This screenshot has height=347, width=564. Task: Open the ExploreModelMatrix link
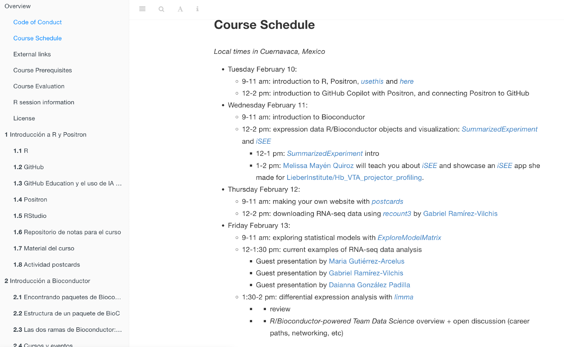coord(409,238)
